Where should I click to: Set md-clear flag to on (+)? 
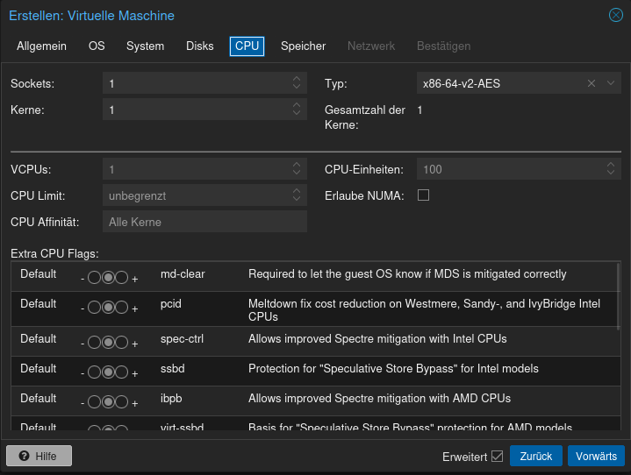[122, 279]
